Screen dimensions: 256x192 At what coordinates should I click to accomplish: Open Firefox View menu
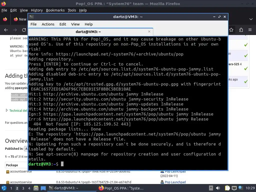pyautogui.click(x=24, y=10)
